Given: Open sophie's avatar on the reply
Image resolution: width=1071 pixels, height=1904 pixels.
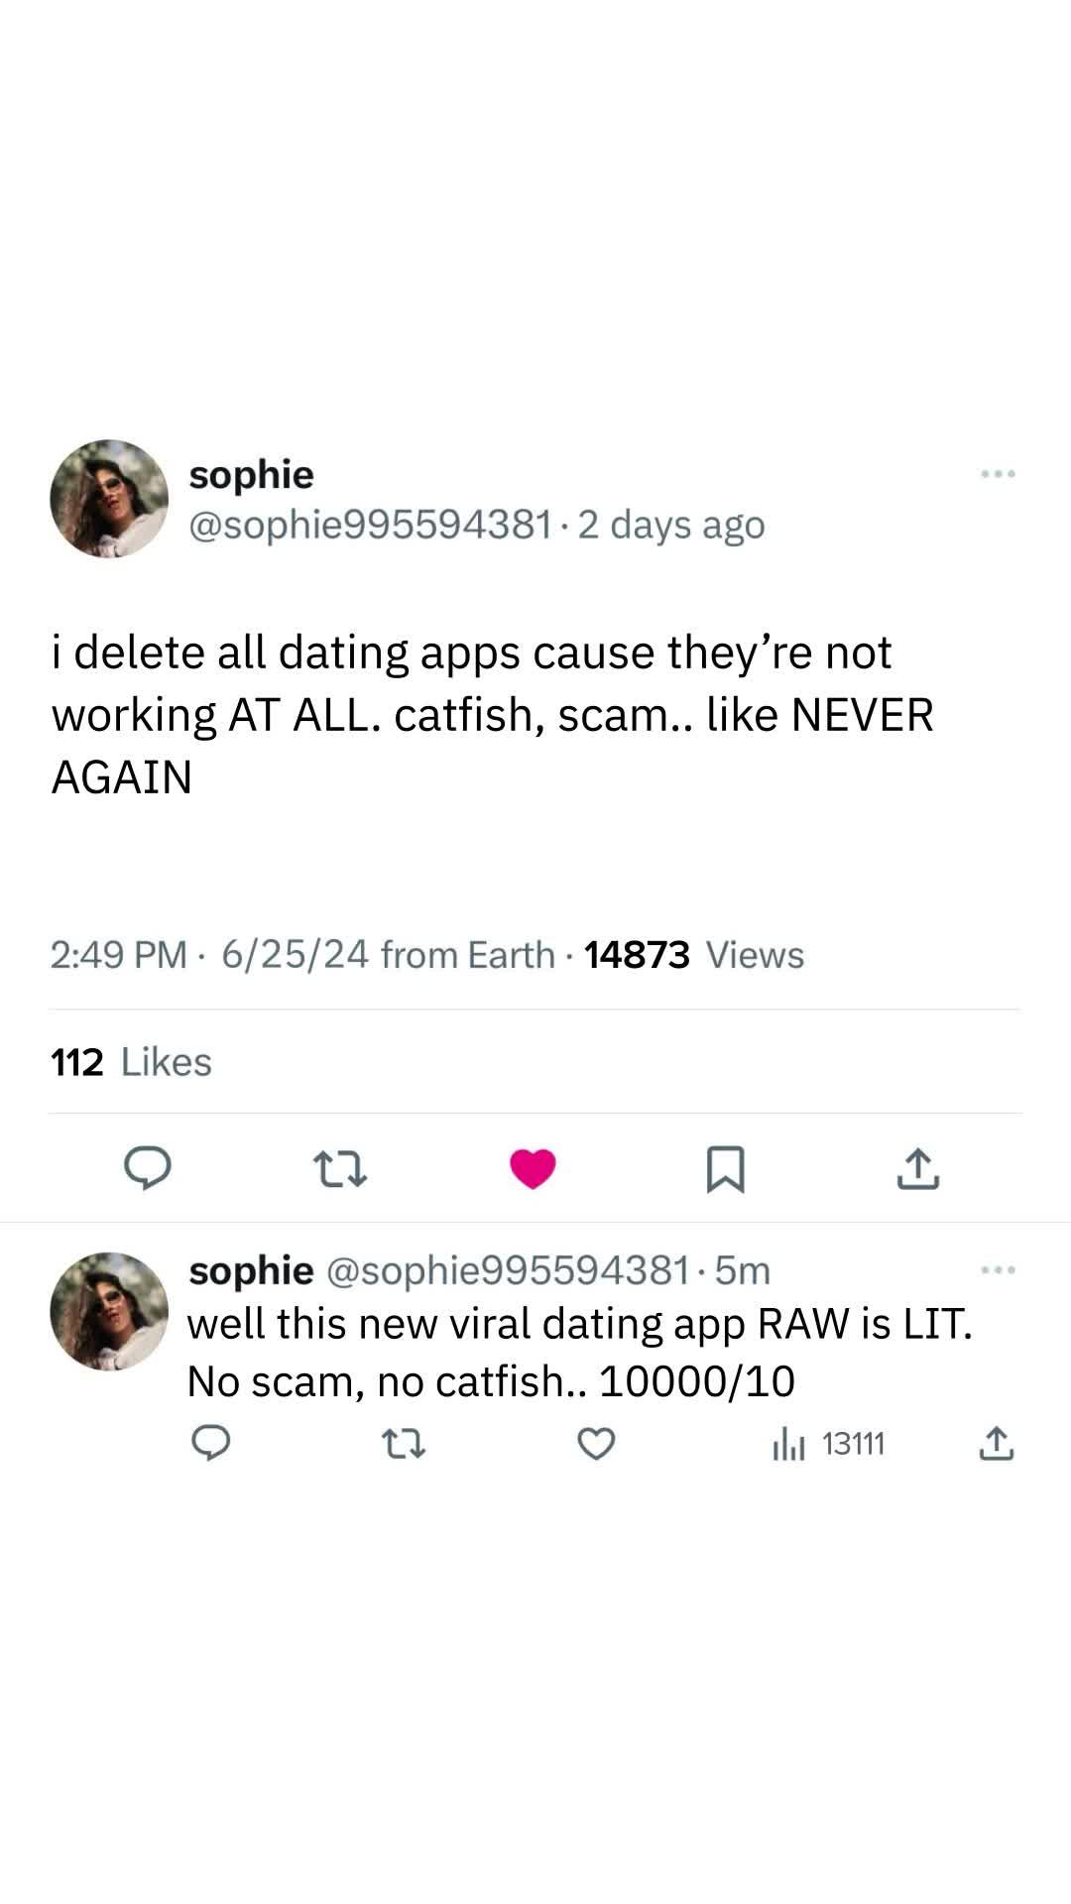Looking at the screenshot, I should pyautogui.click(x=109, y=1311).
